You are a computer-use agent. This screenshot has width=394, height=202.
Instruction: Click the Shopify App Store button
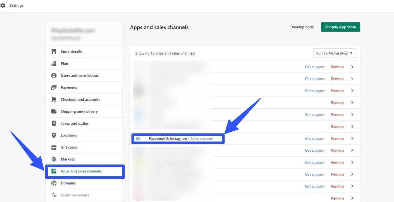click(340, 27)
